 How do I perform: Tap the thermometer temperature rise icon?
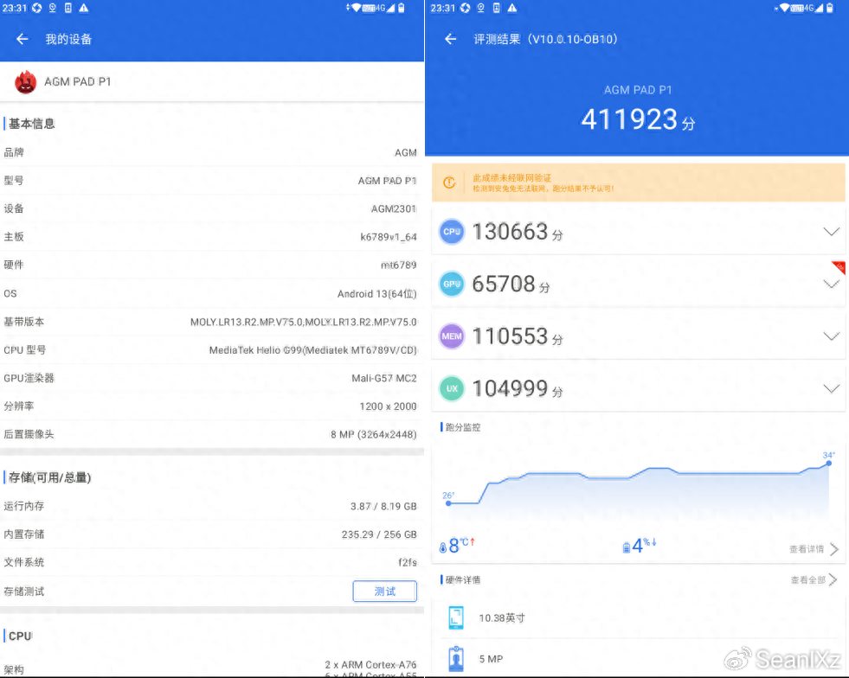[443, 547]
